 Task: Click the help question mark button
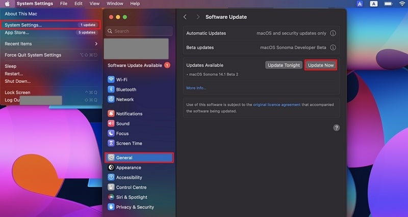[337, 128]
